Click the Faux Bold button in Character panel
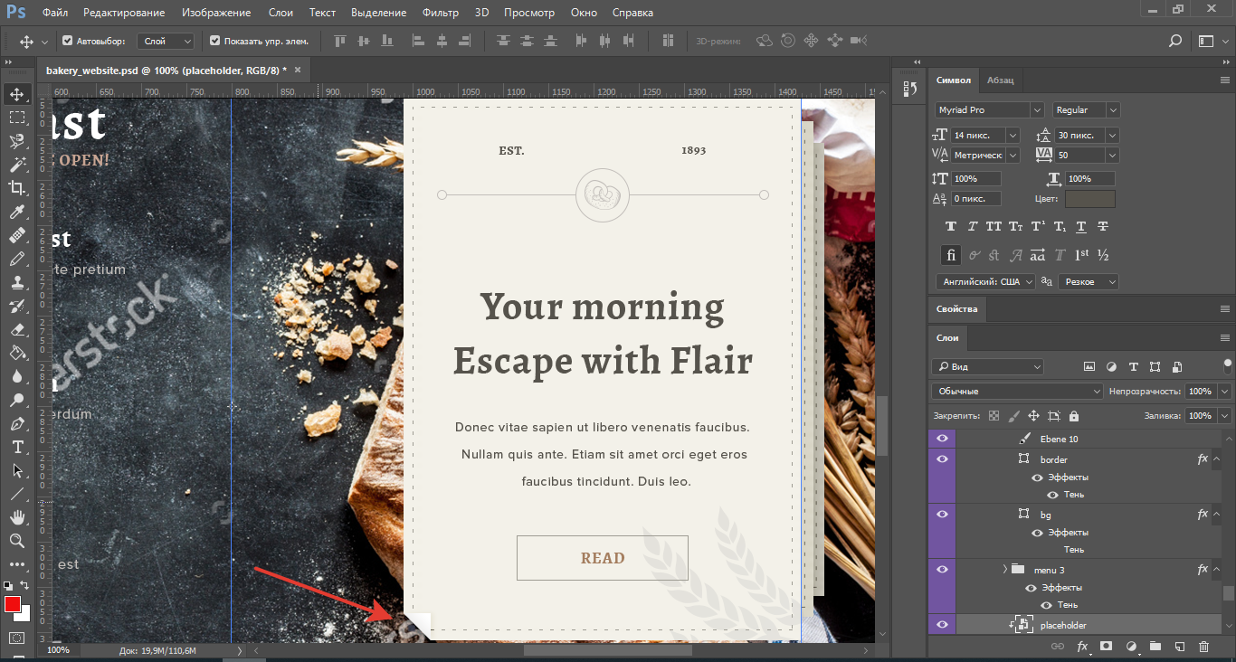 tap(950, 226)
